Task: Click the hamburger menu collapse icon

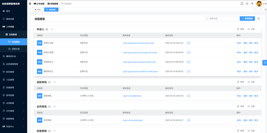Action: pyautogui.click(x=30, y=3)
